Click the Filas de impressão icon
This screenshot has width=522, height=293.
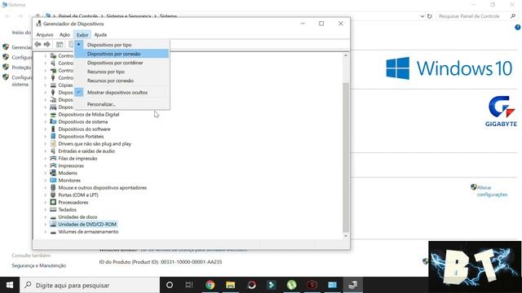(53, 158)
